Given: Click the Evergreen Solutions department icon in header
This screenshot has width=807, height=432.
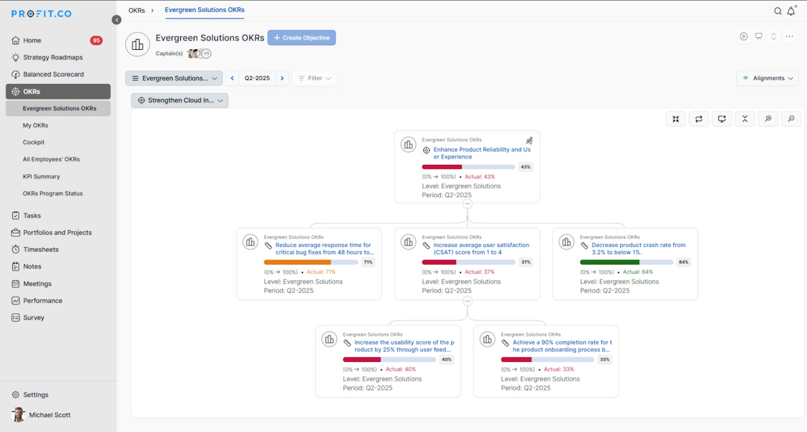Looking at the screenshot, I should click(138, 44).
